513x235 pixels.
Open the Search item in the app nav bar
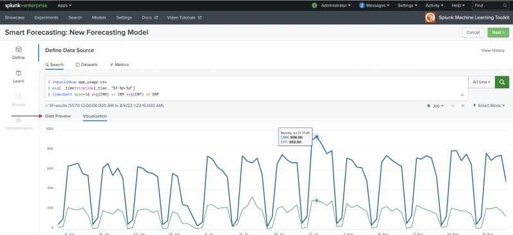click(75, 18)
